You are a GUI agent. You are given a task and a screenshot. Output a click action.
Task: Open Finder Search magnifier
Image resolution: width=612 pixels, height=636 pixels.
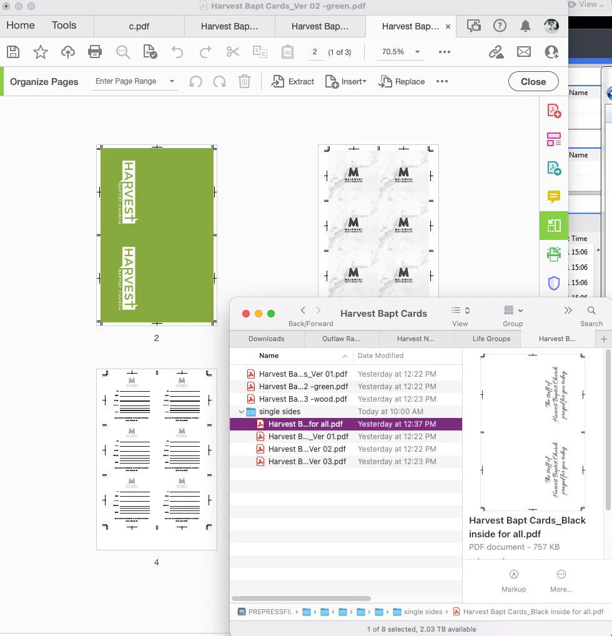591,311
